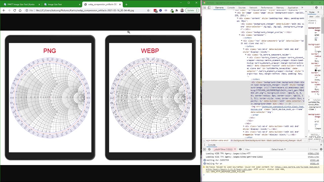Viewport: 324px width, 182px height.
Task: Collapse the div class="content" node
Action: [237, 18]
